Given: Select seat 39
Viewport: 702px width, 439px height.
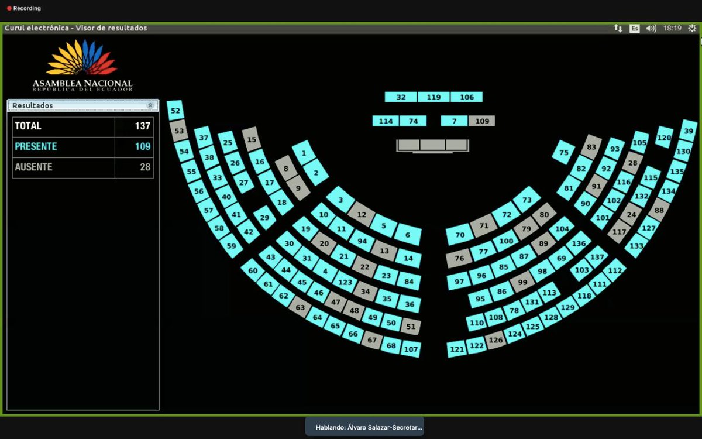Looking at the screenshot, I should pyautogui.click(x=689, y=131).
